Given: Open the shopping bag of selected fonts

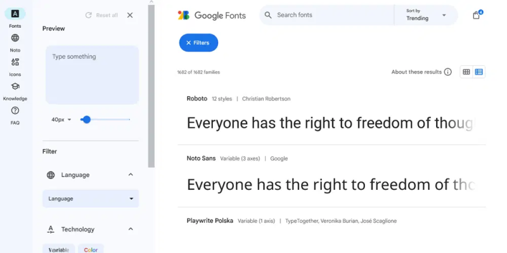Looking at the screenshot, I should (x=477, y=15).
